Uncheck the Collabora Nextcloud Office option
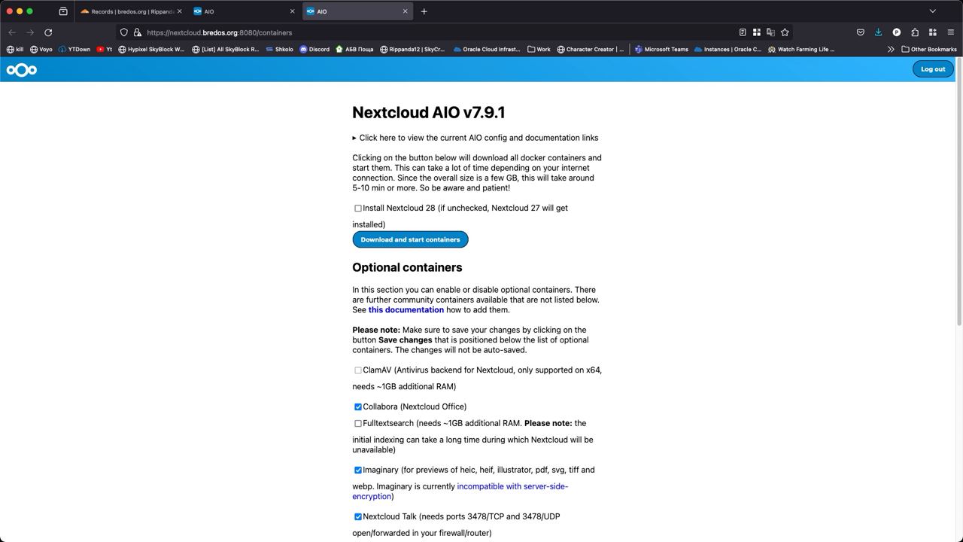 point(358,407)
